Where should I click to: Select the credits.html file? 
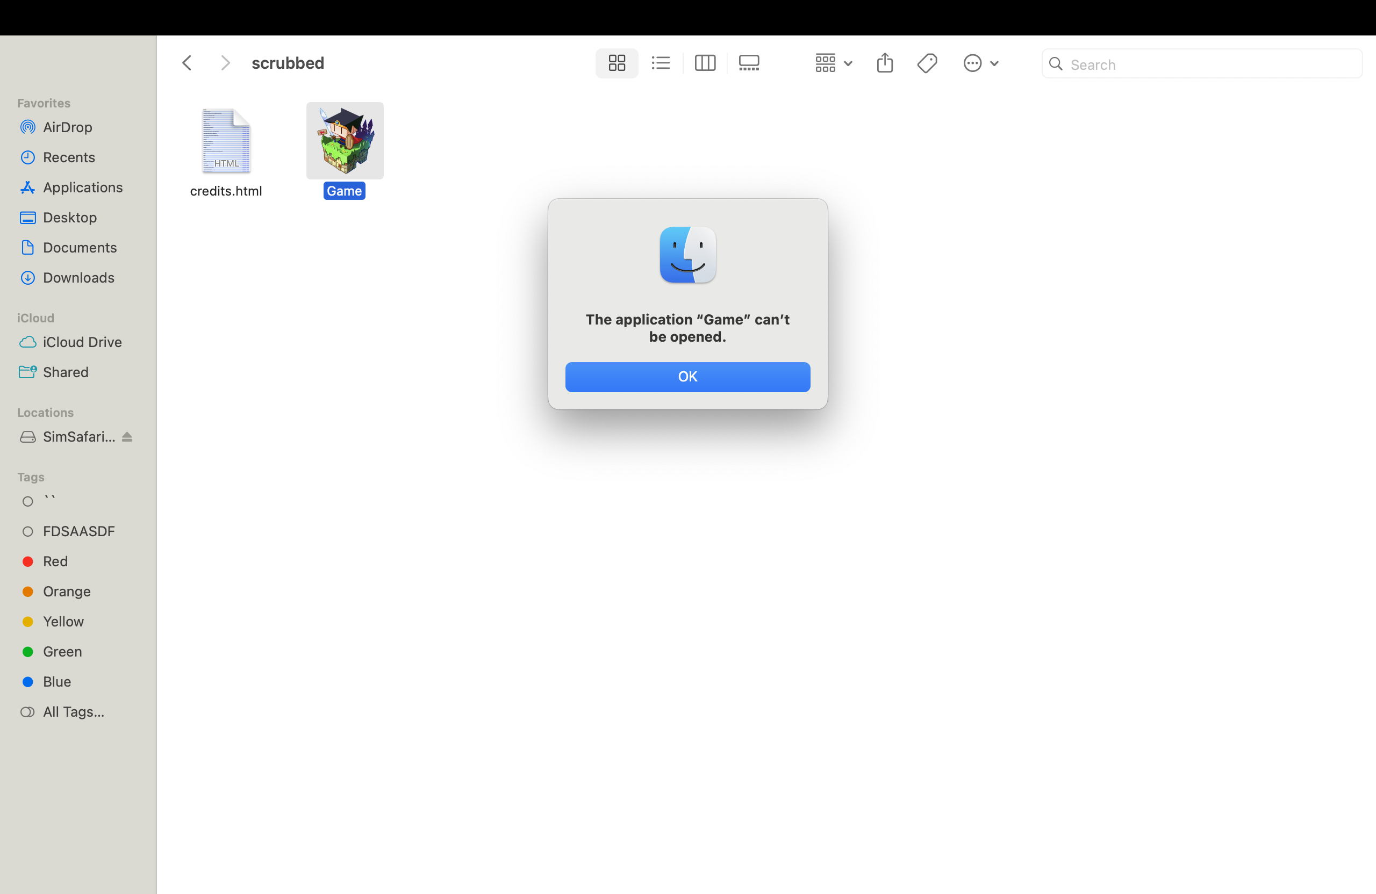click(x=226, y=142)
